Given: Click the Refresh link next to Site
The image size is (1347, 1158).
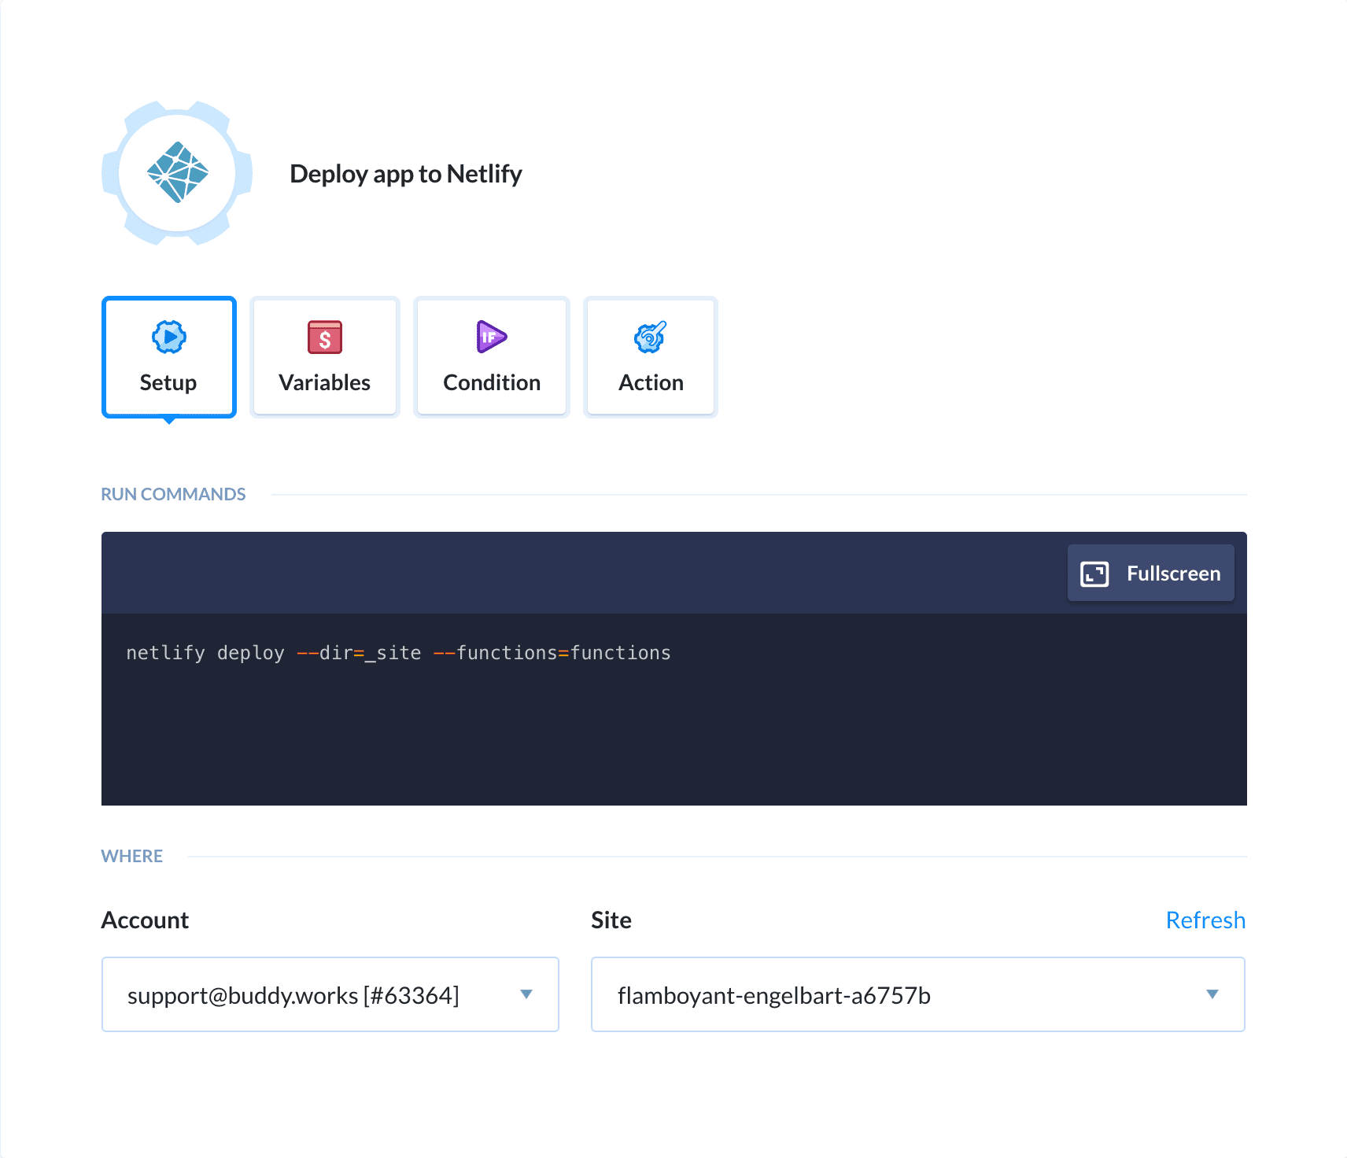Looking at the screenshot, I should [x=1205, y=920].
